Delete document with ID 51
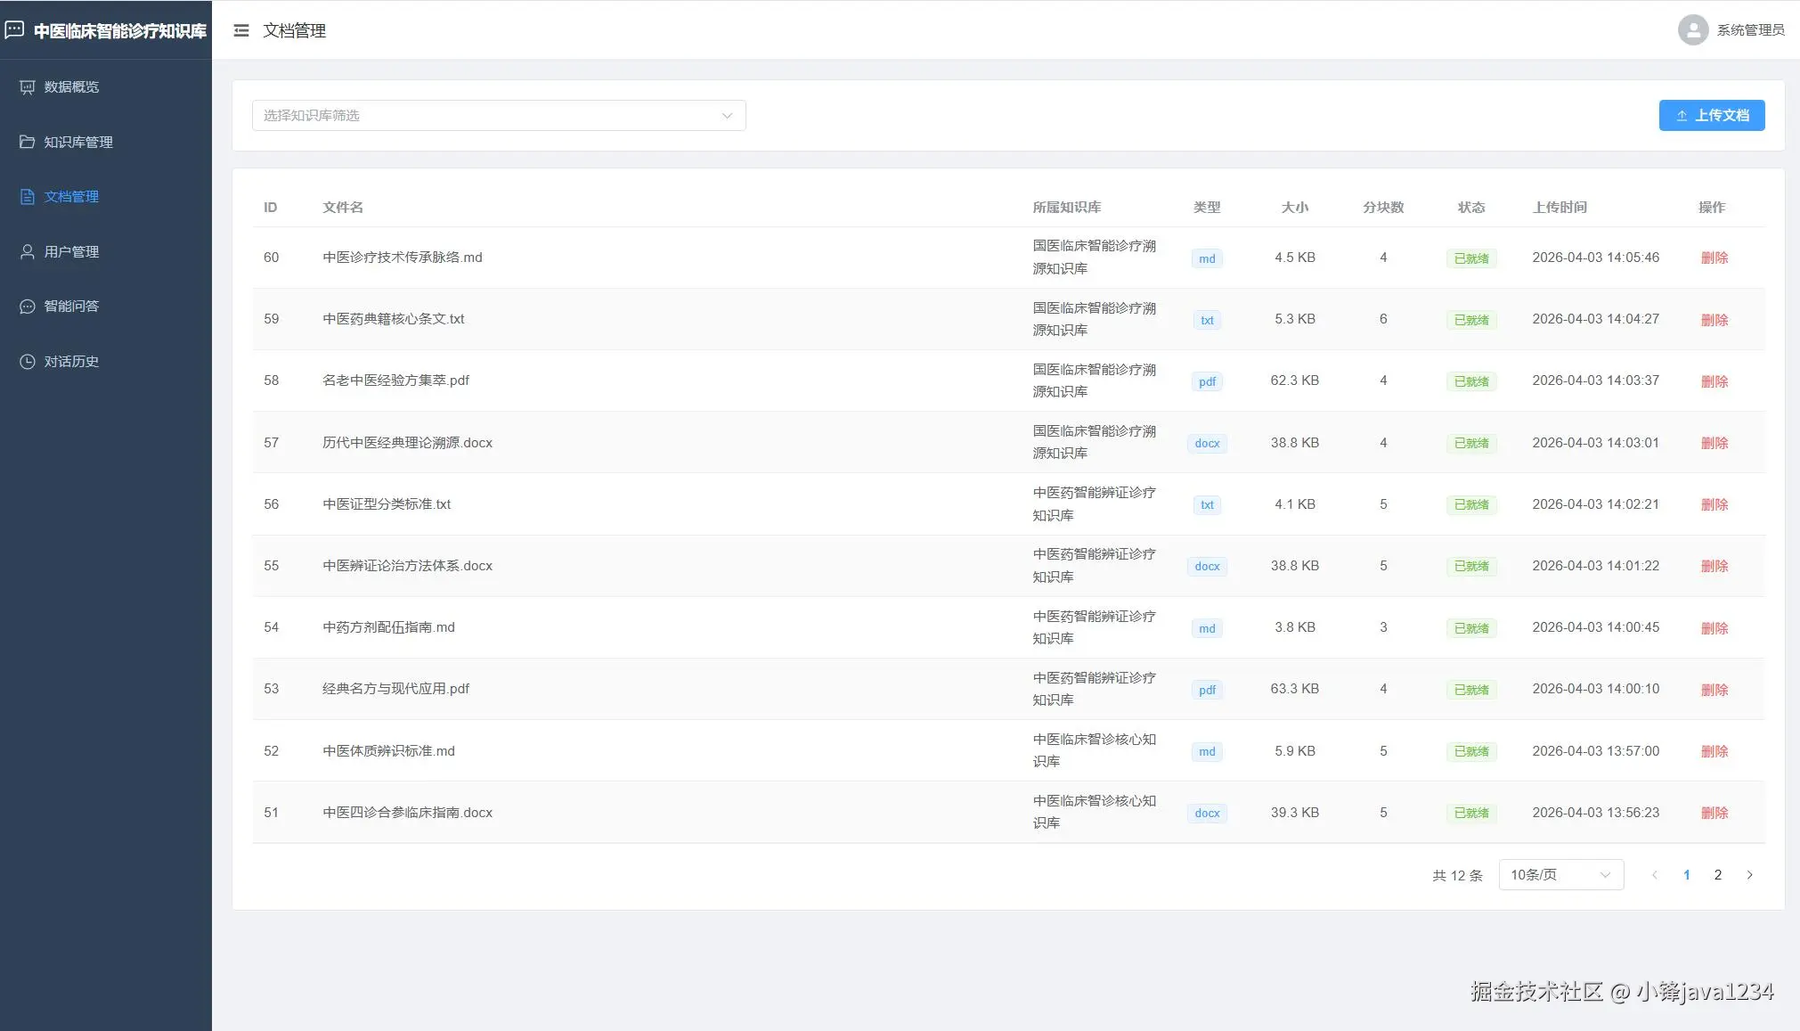Screen dimensions: 1800x1031 click(1714, 813)
